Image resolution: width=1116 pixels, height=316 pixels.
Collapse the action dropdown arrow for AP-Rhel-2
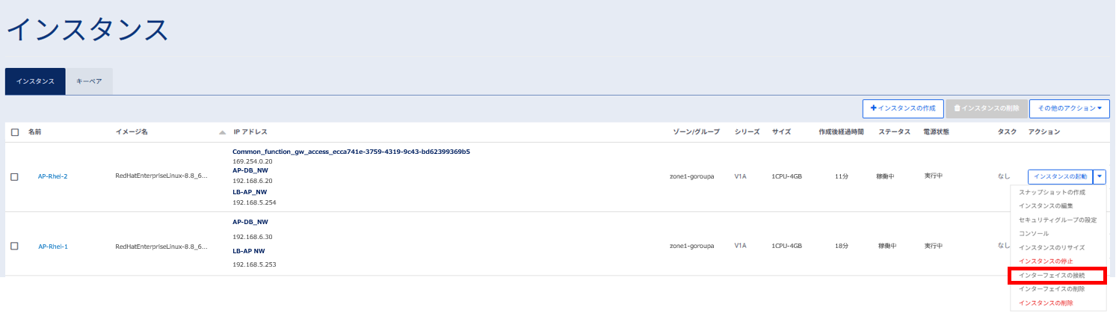point(1099,177)
